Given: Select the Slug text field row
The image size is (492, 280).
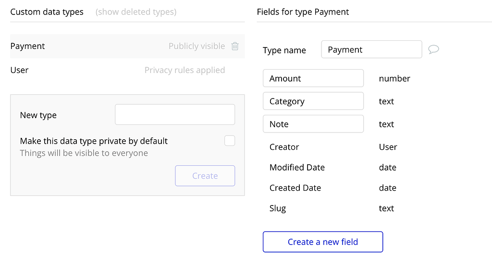Looking at the screenshot, I should [277, 208].
